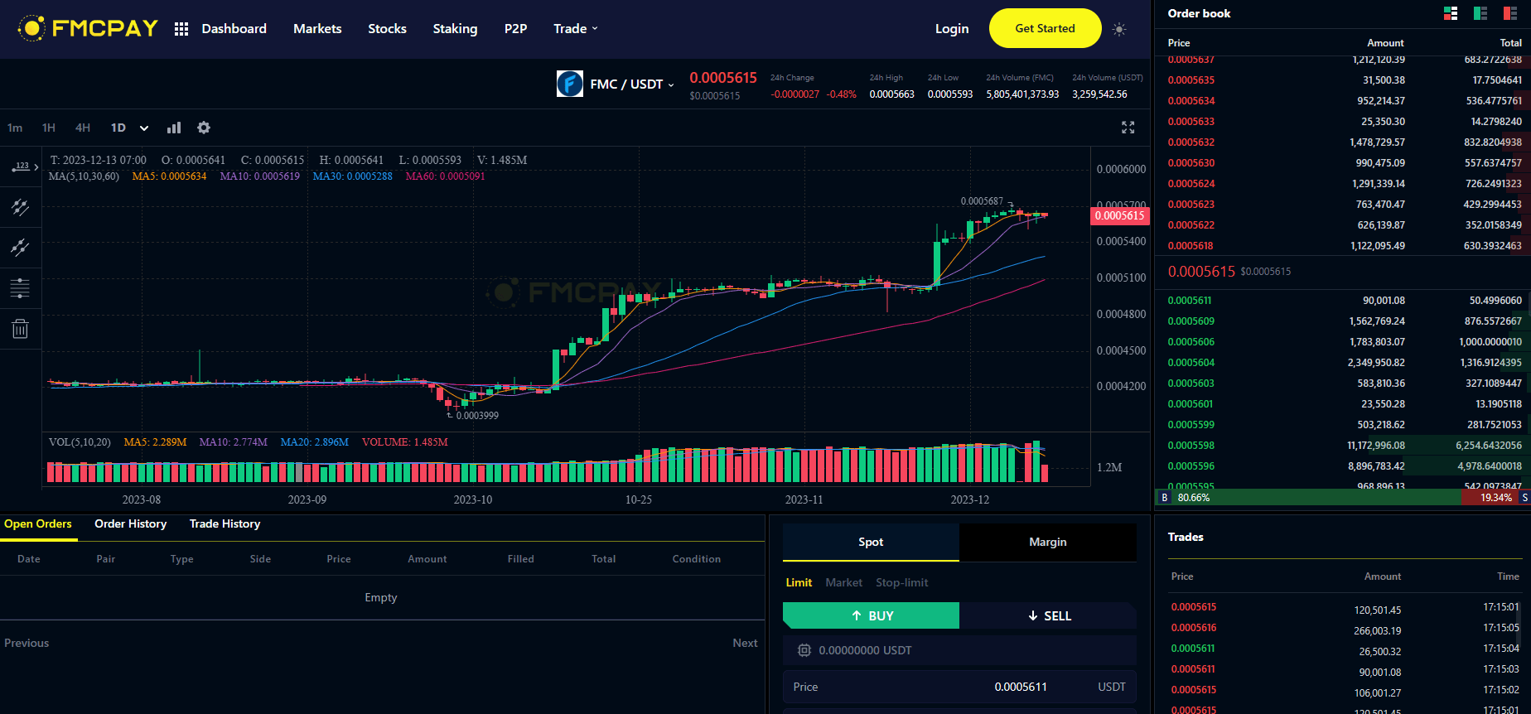Image resolution: width=1531 pixels, height=714 pixels.
Task: Open the P2P page
Action: pyautogui.click(x=515, y=29)
